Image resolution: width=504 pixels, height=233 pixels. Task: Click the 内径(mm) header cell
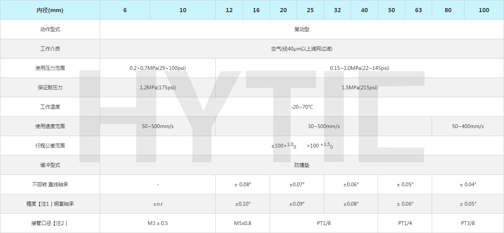click(x=50, y=10)
